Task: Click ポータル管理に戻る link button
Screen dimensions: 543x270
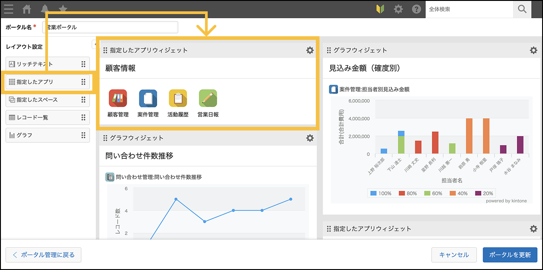Action: coord(43,255)
